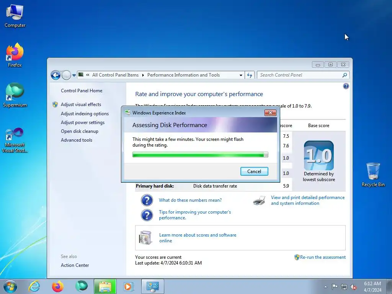Click the Show desktop strip

389,286
